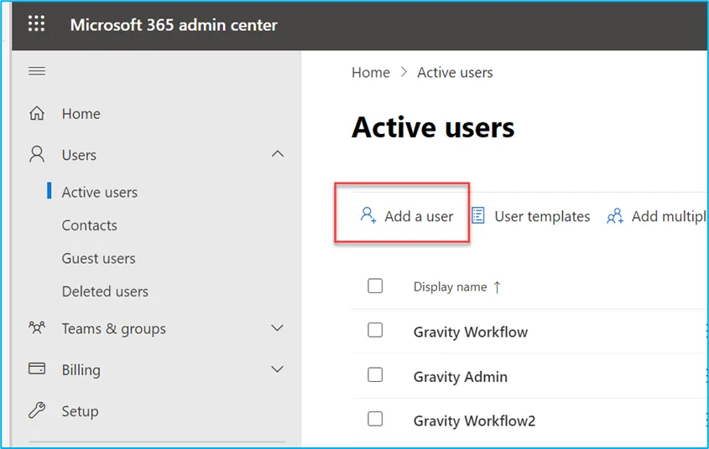709x449 pixels.
Task: Go to Home via the breadcrumb link
Action: [371, 72]
